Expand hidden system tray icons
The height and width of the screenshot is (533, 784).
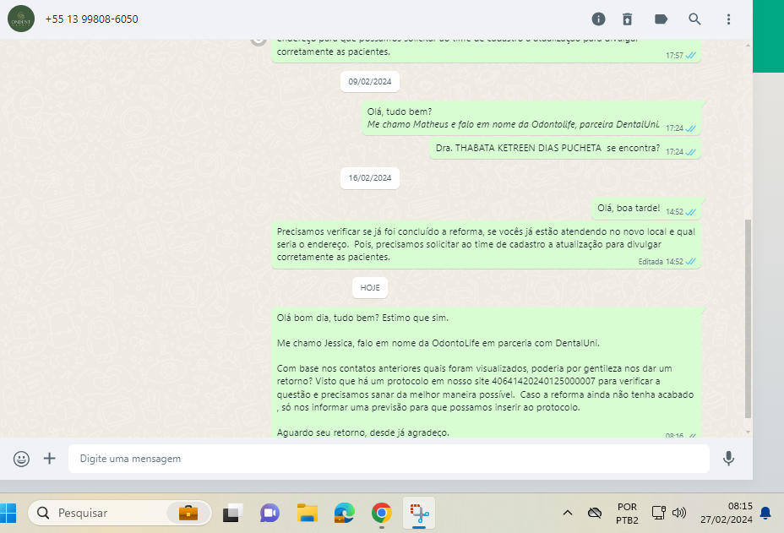[568, 513]
